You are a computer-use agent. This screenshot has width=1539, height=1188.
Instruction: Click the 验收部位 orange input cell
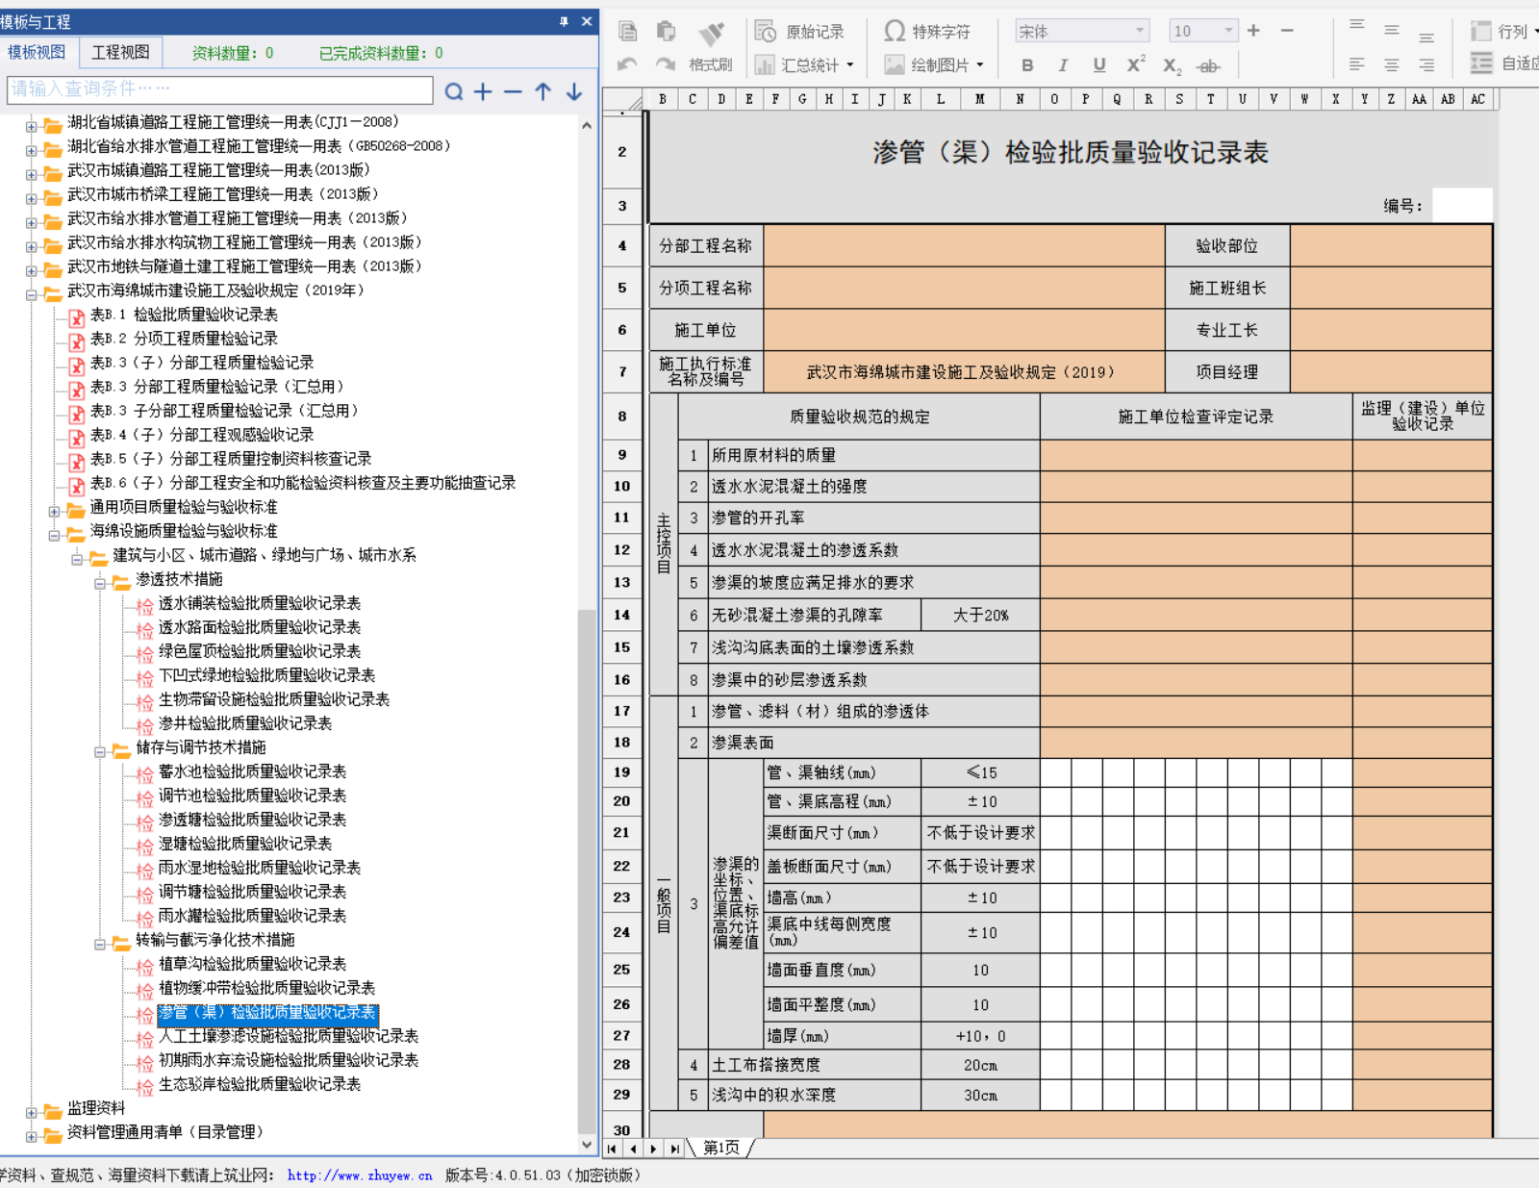(1391, 246)
